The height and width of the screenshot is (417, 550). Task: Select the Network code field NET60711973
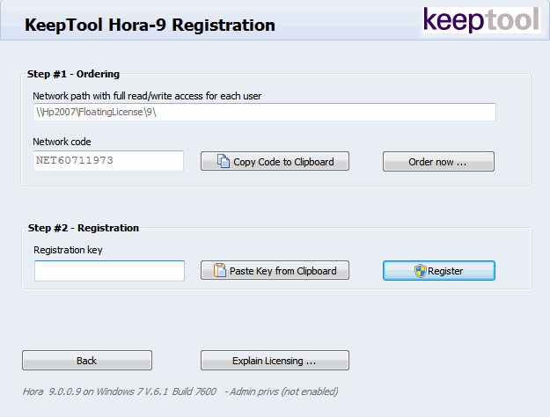[x=108, y=161]
